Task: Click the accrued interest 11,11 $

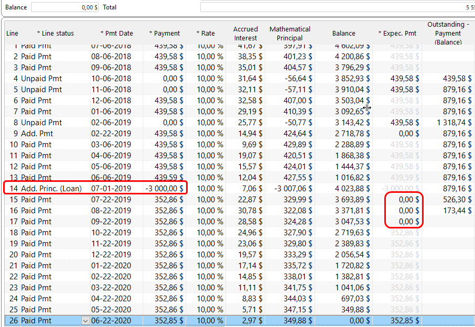Action: [x=250, y=288]
